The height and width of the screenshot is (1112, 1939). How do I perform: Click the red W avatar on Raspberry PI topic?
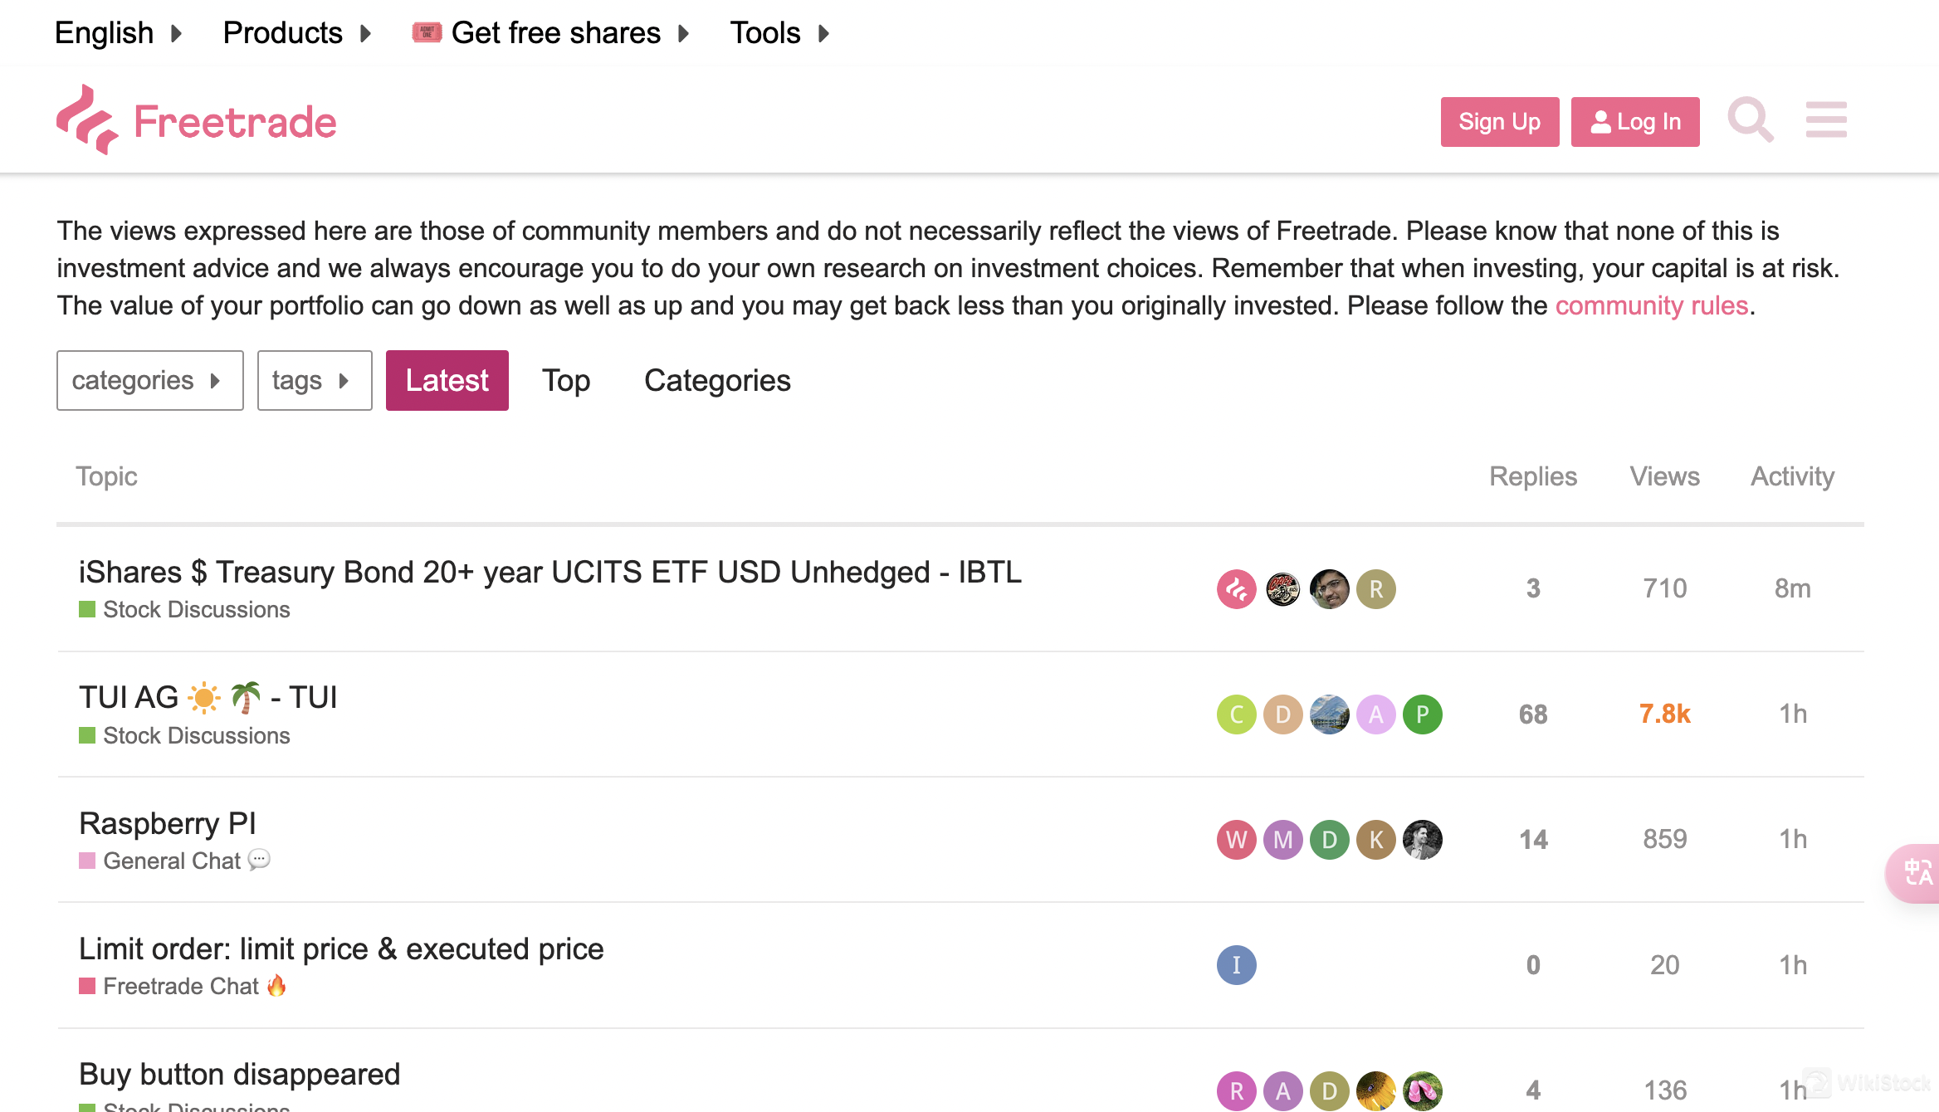[1236, 840]
